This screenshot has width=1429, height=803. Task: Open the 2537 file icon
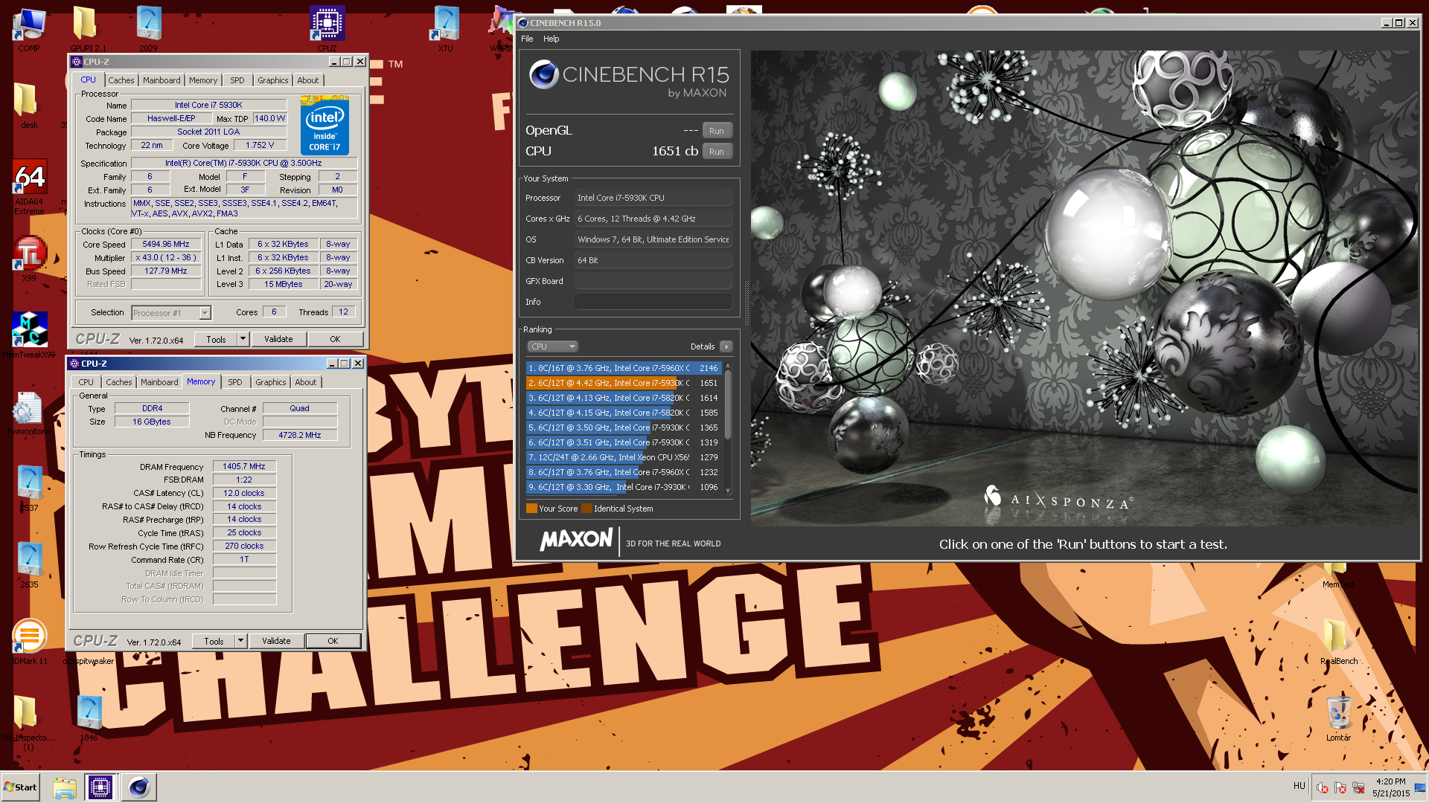click(29, 488)
